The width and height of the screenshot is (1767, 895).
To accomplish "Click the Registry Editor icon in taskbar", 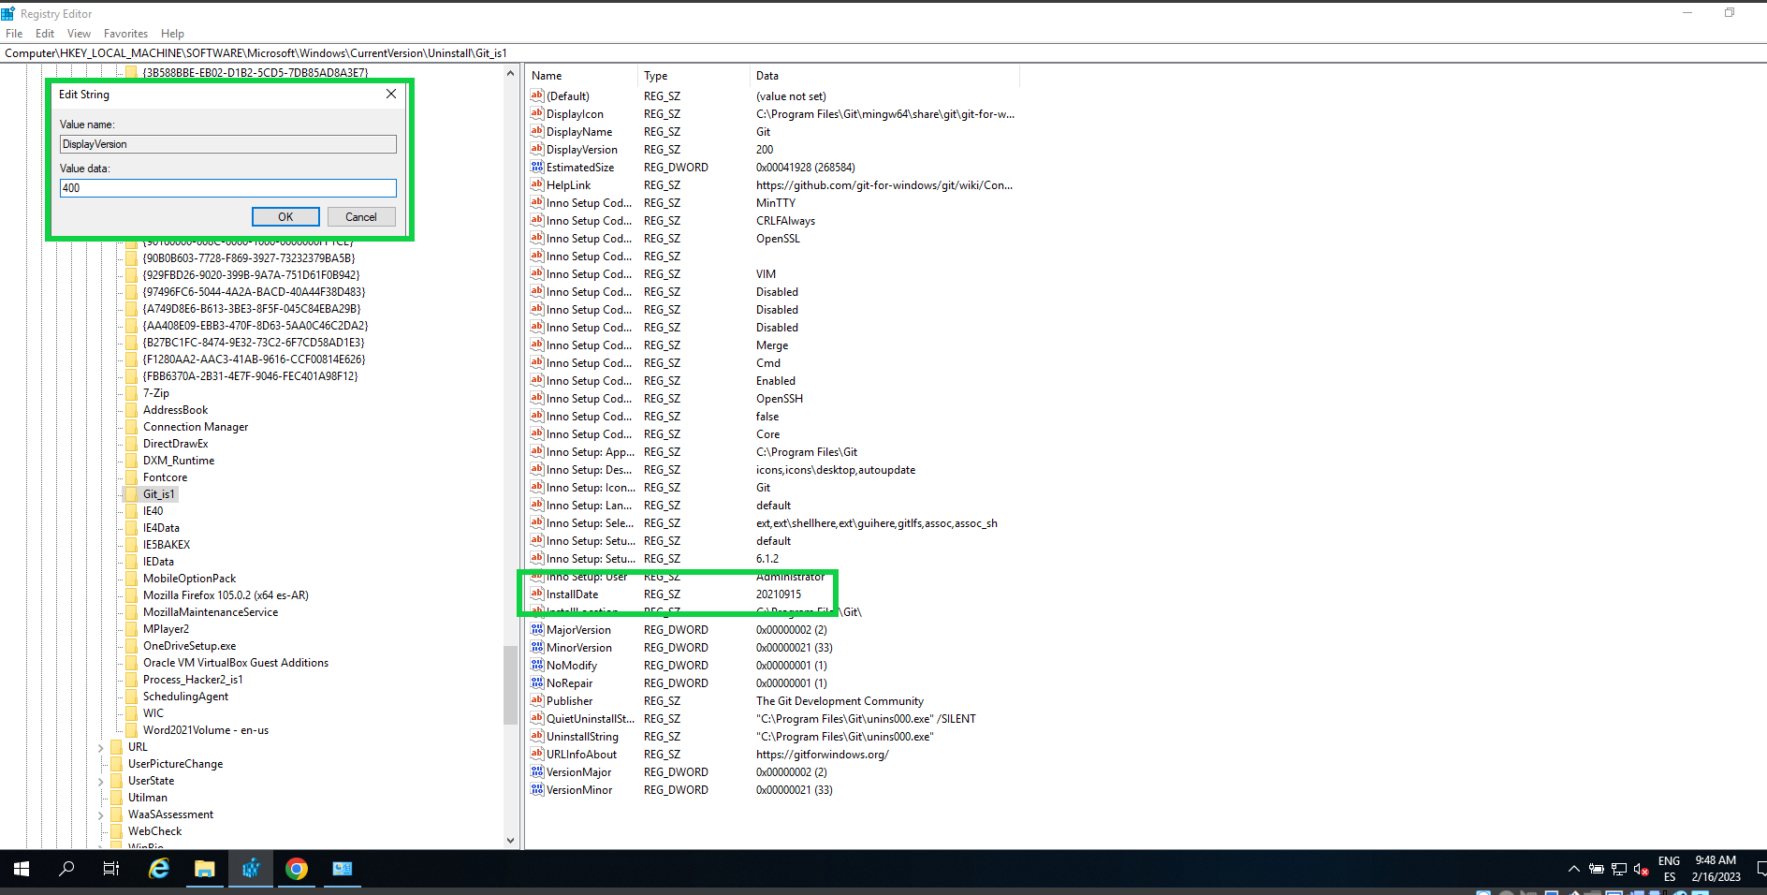I will 250,869.
